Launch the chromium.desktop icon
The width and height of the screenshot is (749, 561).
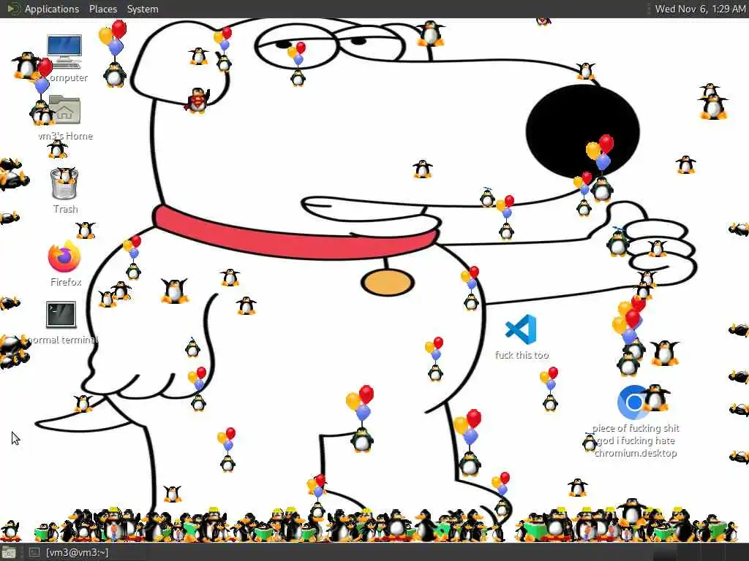coord(633,402)
